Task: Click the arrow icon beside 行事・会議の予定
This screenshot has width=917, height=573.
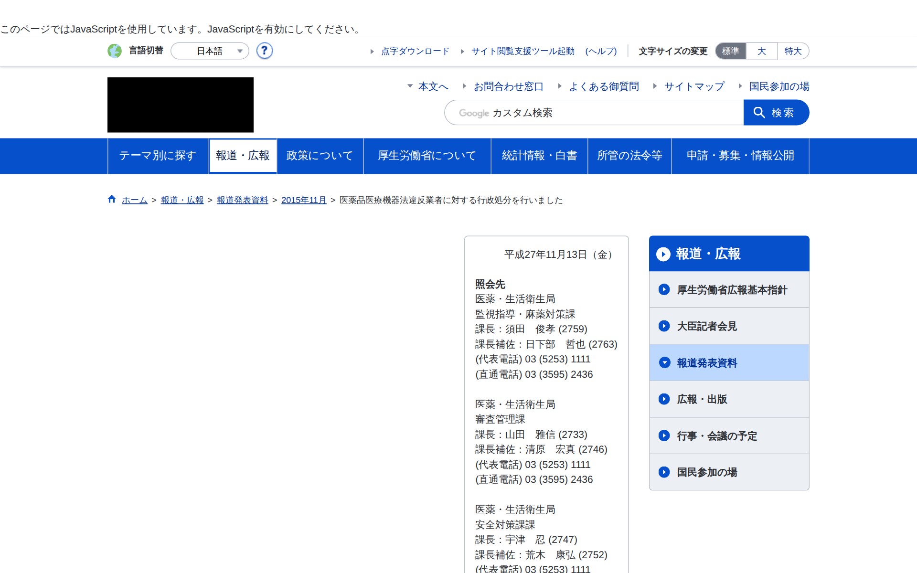Action: [664, 435]
